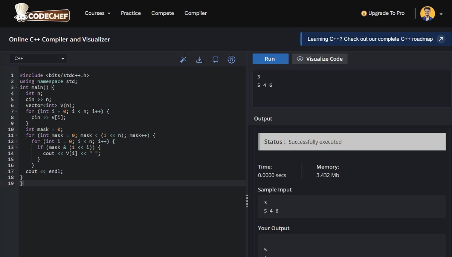The height and width of the screenshot is (257, 452).
Task: Open the Courses dropdown menu
Action: tap(98, 13)
